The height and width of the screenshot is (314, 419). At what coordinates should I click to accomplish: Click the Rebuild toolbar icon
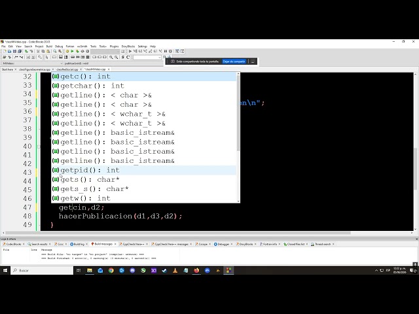[82, 51]
